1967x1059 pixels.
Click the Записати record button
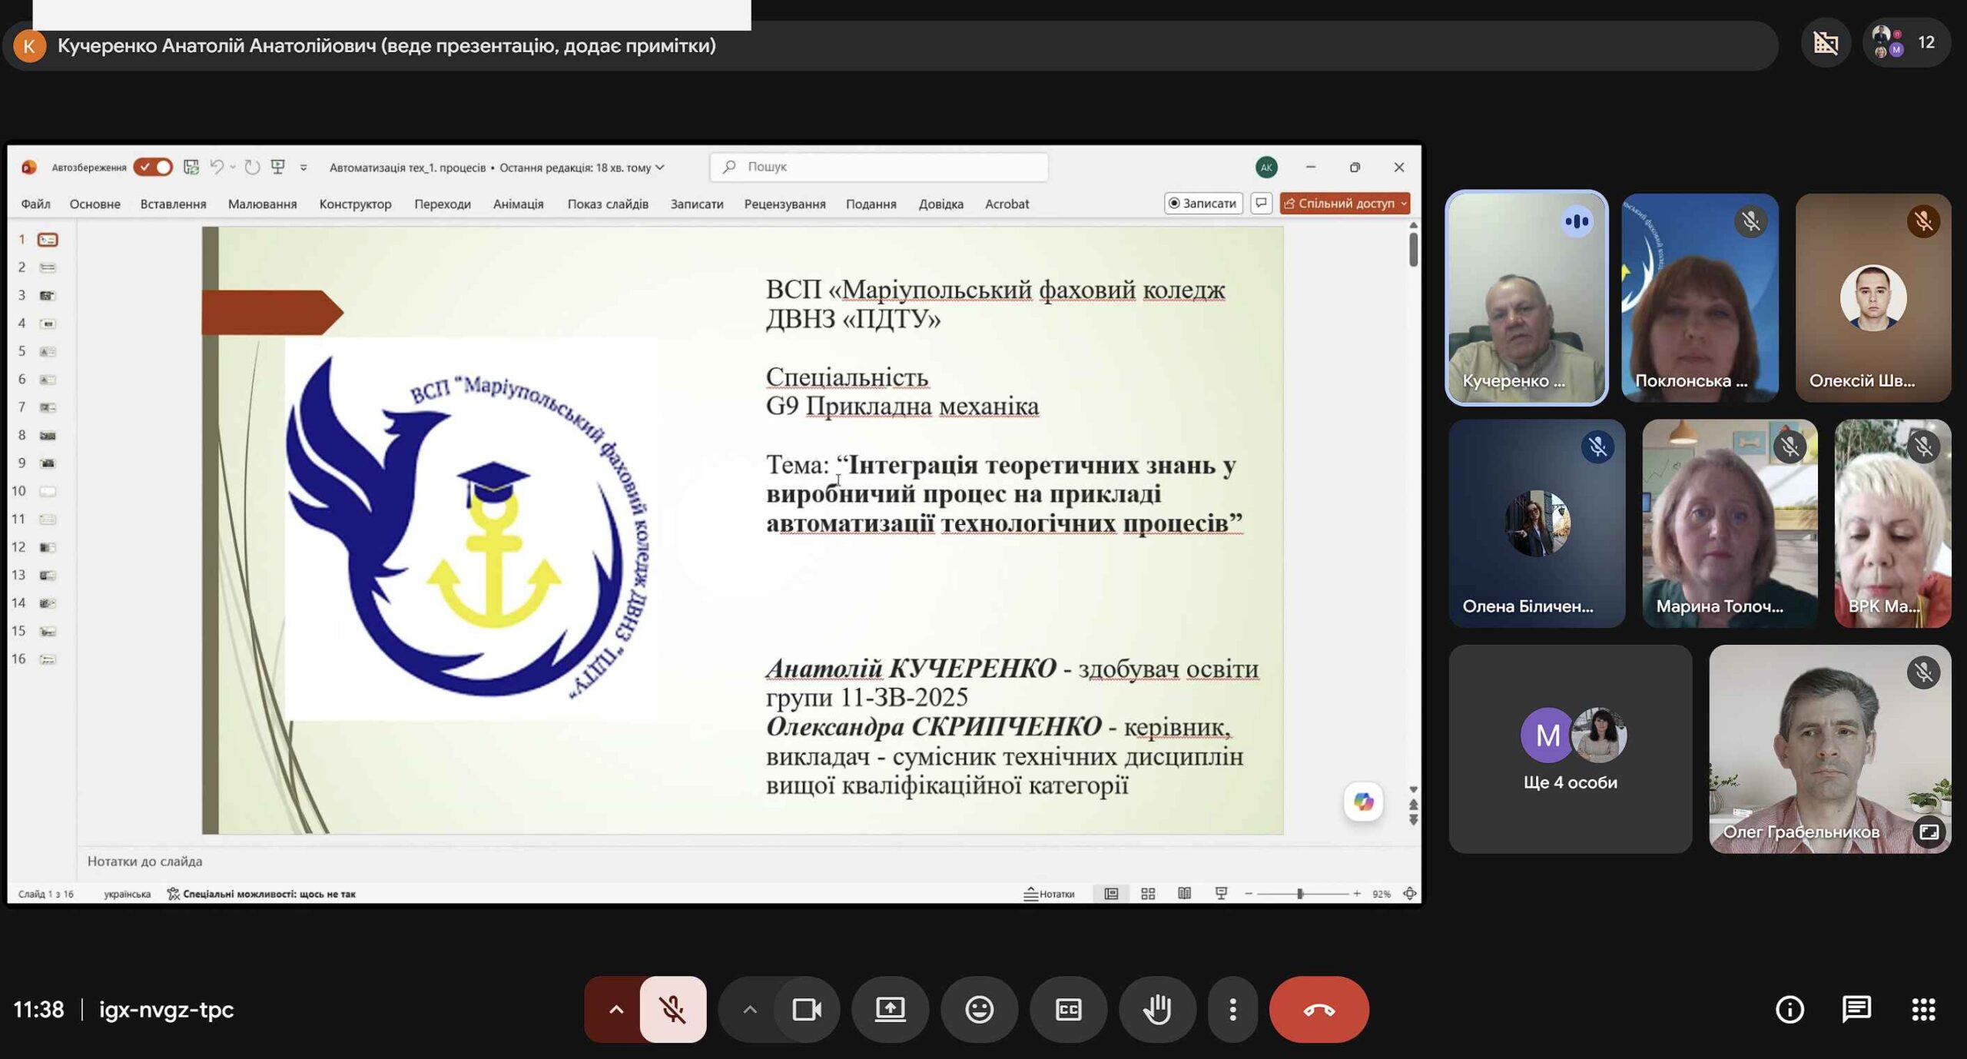point(1202,204)
